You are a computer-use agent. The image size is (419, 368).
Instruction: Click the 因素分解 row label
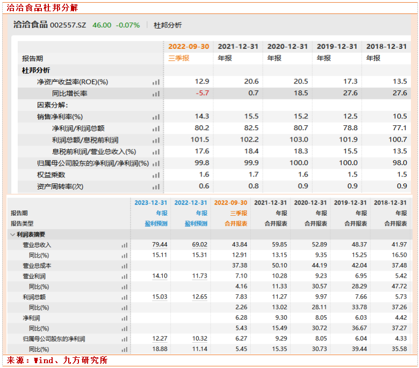[52, 105]
